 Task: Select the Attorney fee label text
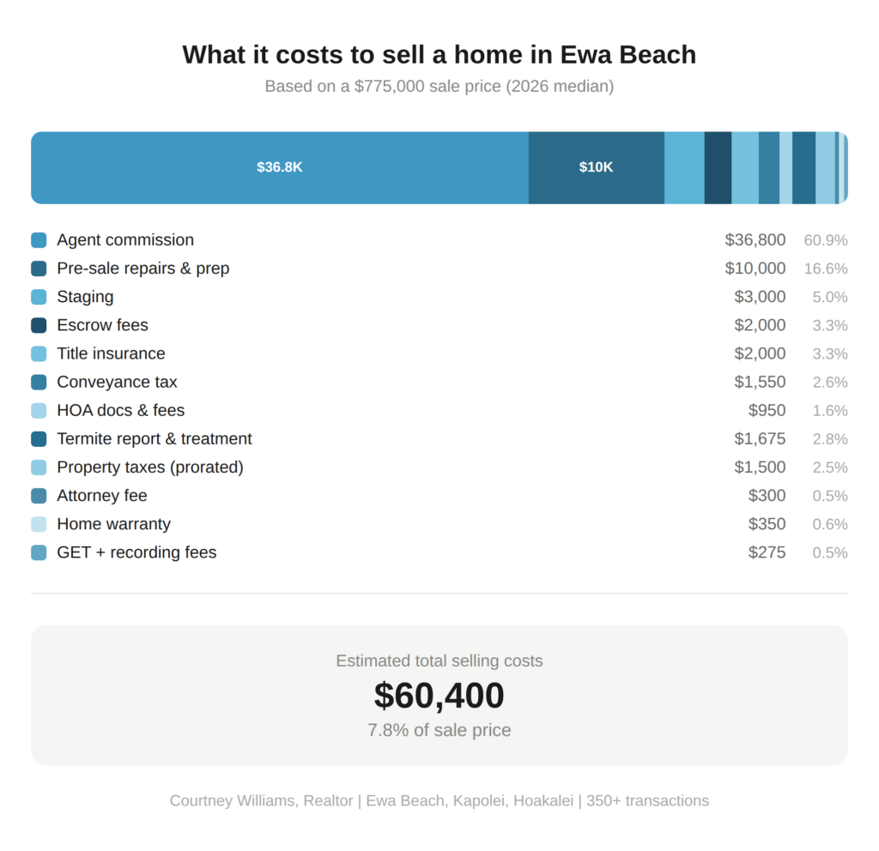pyautogui.click(x=102, y=495)
